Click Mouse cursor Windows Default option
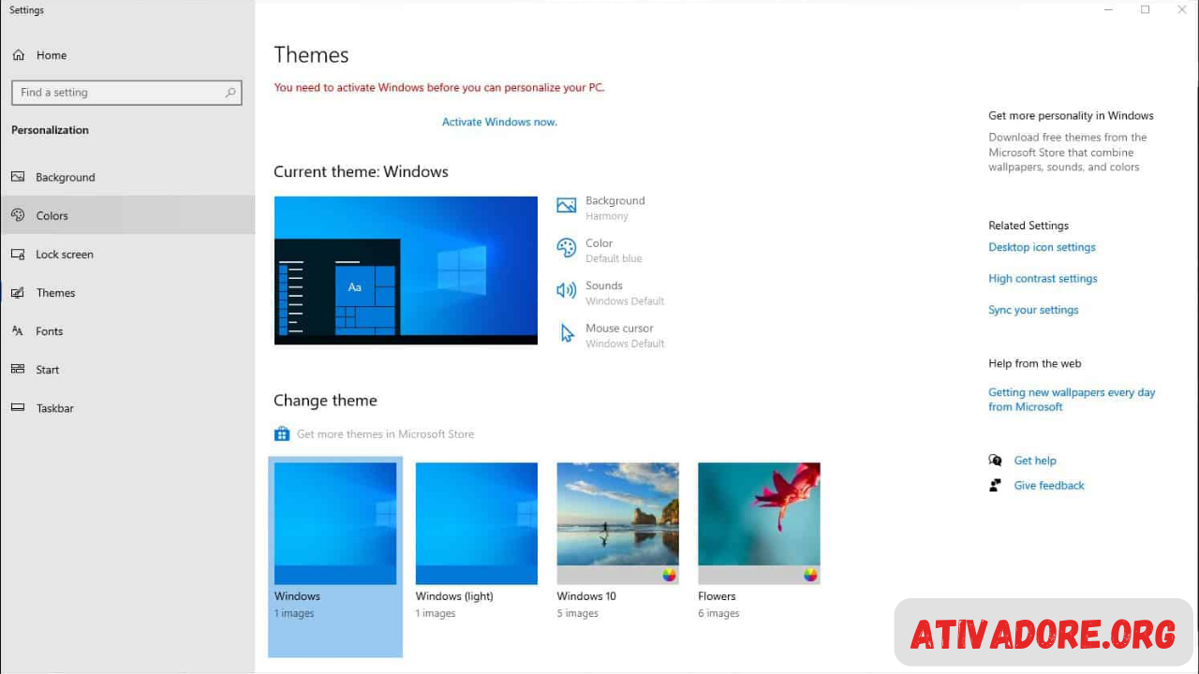The image size is (1199, 674). tap(610, 335)
